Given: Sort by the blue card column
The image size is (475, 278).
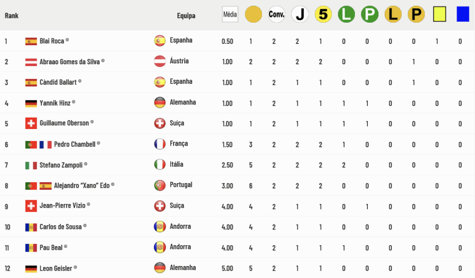Looking at the screenshot, I should click(x=463, y=14).
